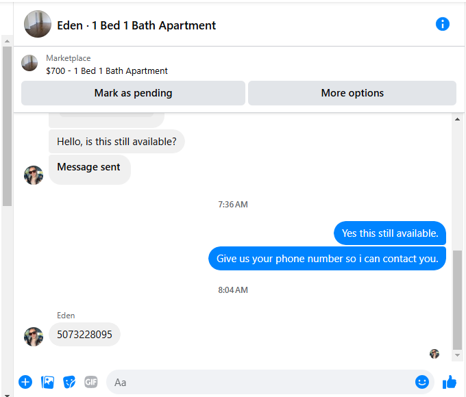Open the GIF picker

point(91,382)
